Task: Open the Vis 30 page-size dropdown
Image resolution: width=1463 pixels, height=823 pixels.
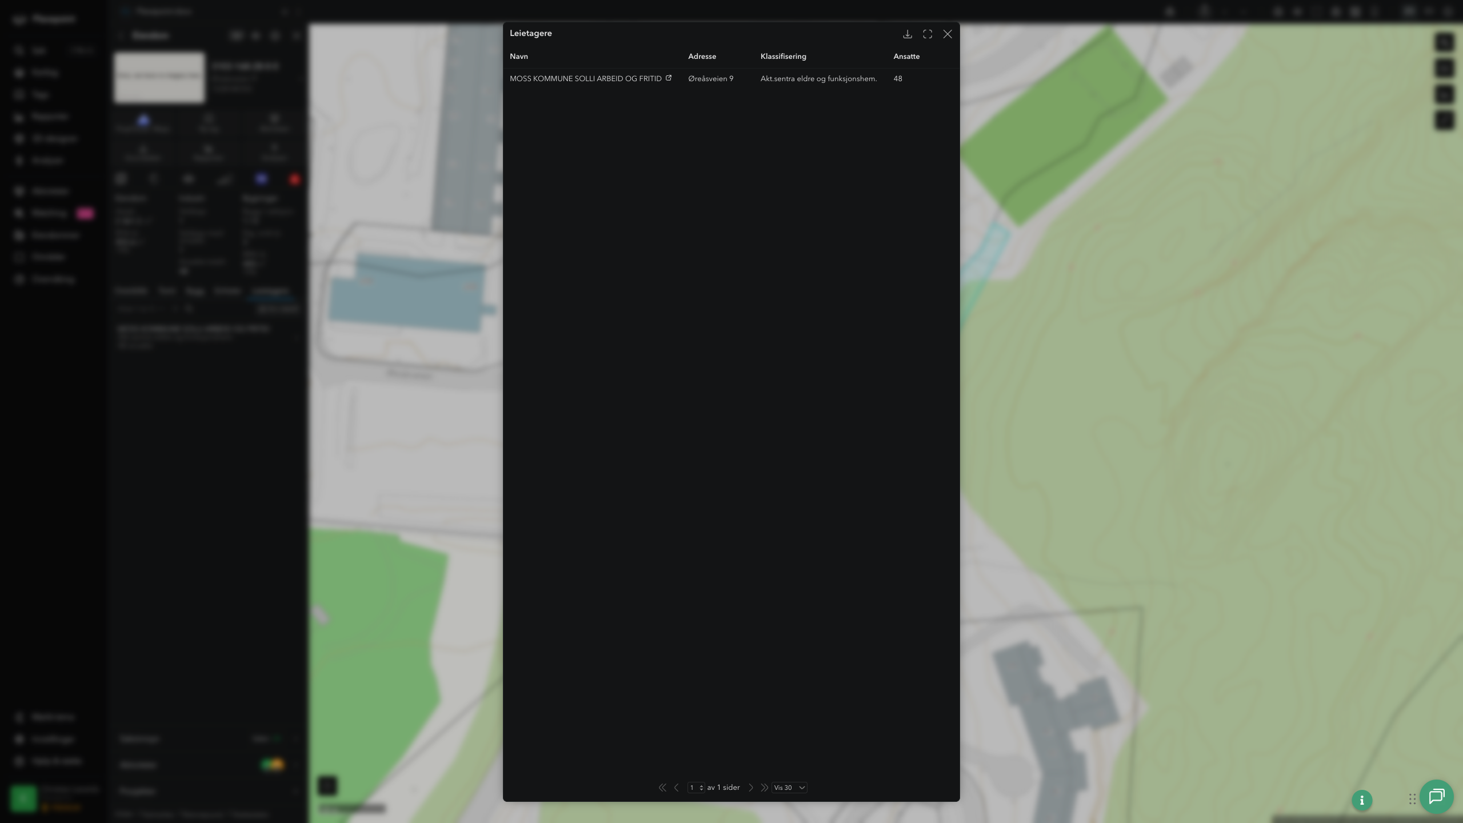Action: tap(789, 788)
